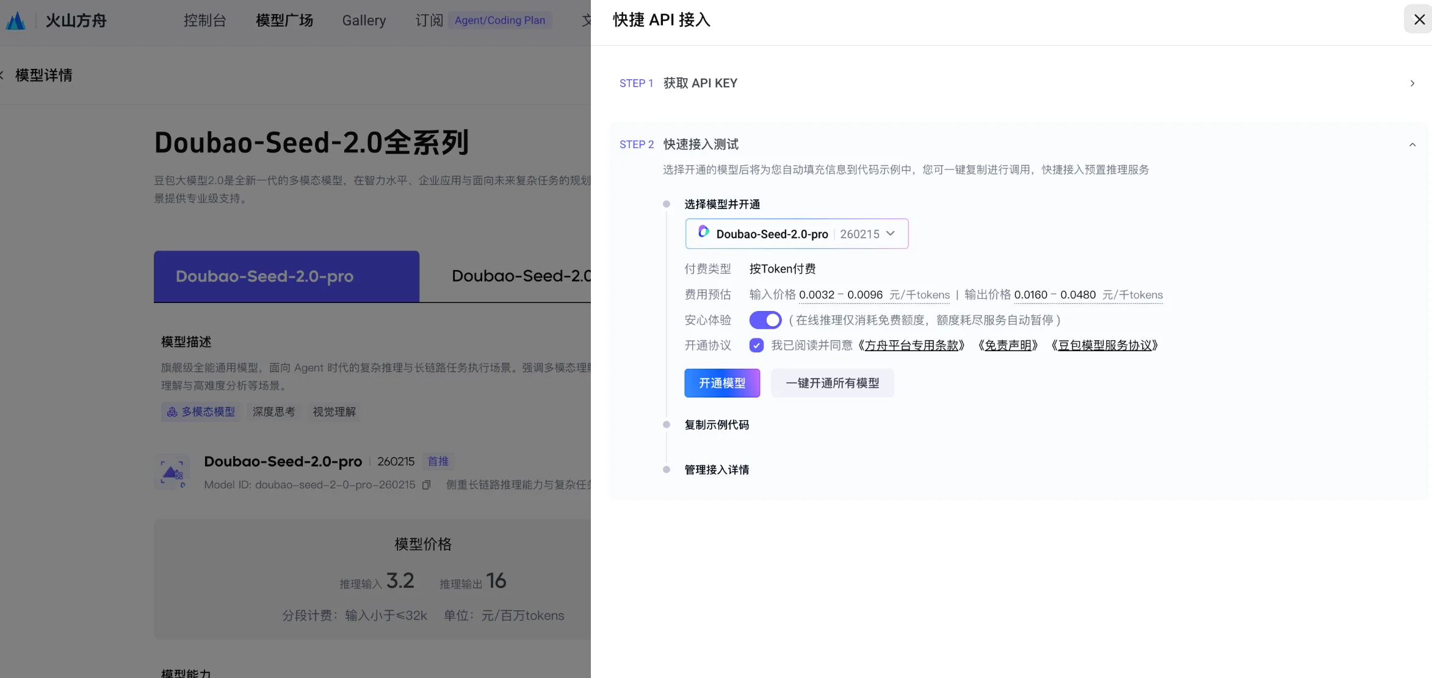Click the copy icon next to Model ID
The height and width of the screenshot is (678, 1432).
coord(427,485)
